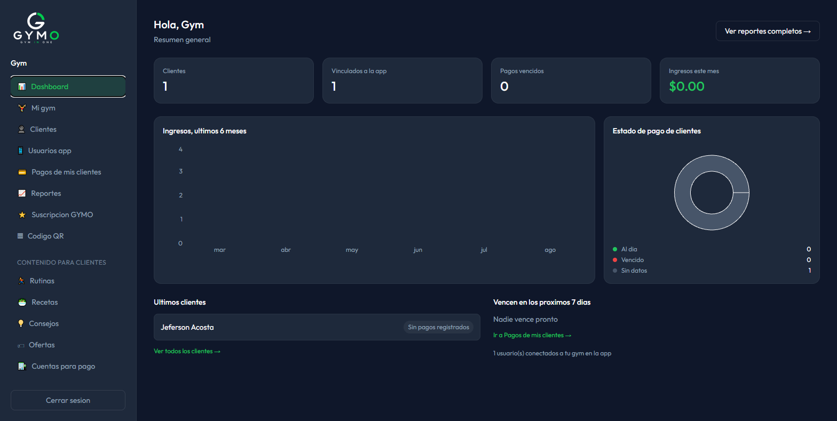Viewport: 837px width, 421px height.
Task: Click the Ingresos este mes $0.00 value
Action: coord(686,86)
